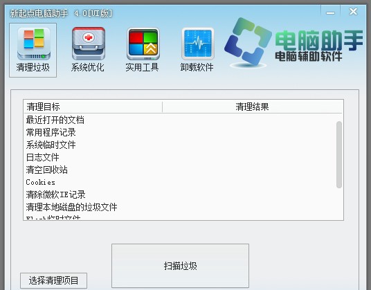Image resolution: width=371 pixels, height=290 pixels.
Task: Select the 清除微软IE记录 row
Action: pyautogui.click(x=180, y=195)
